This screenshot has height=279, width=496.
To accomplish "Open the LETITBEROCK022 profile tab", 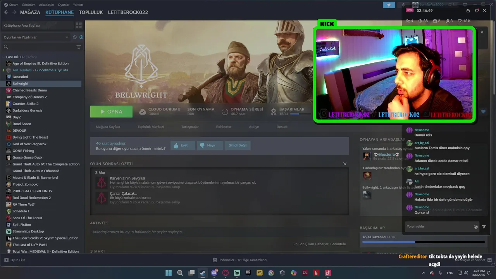I will click(x=128, y=12).
